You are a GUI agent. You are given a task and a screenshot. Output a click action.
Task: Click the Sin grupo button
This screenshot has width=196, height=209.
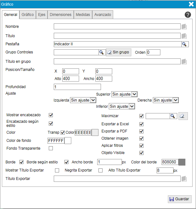118,52
